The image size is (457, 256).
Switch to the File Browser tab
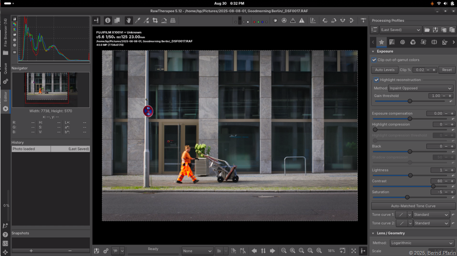coord(5,33)
